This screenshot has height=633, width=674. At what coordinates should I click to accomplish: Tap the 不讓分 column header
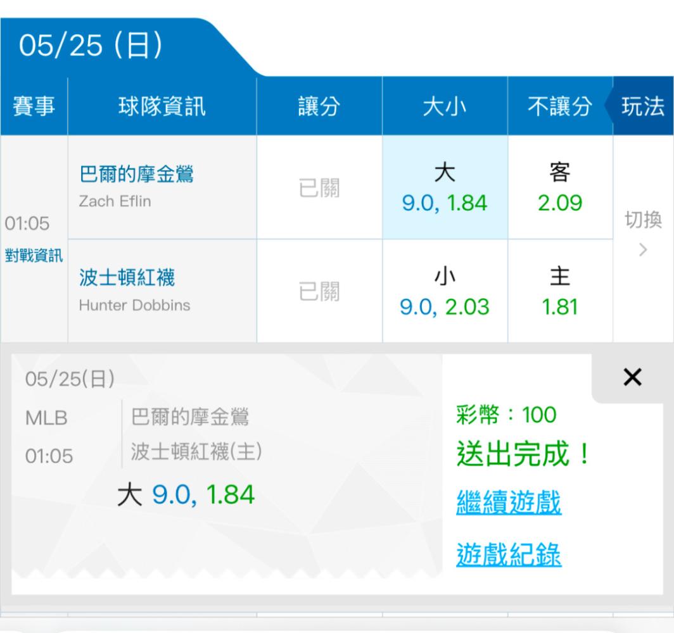point(560,107)
